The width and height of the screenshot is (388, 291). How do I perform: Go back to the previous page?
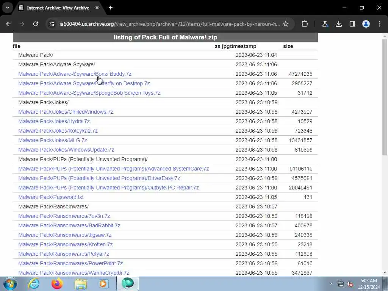pyautogui.click(x=8, y=24)
